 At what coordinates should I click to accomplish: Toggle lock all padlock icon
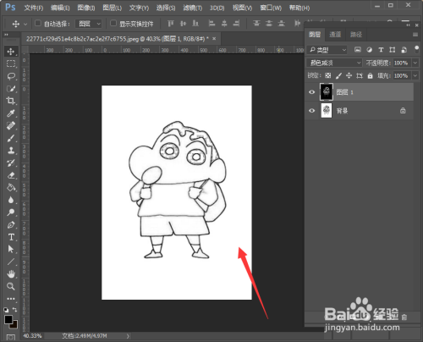pyautogui.click(x=371, y=75)
